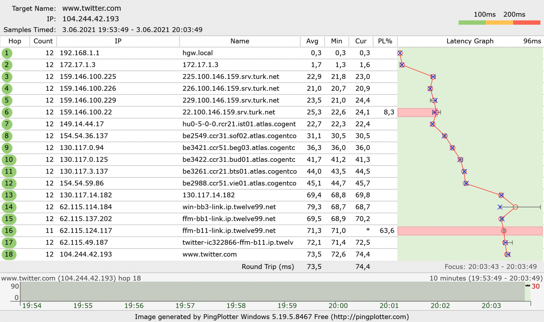Viewport: 544px width, 322px height.
Task: Click the hop 15 green circle
Action: pos(9,219)
